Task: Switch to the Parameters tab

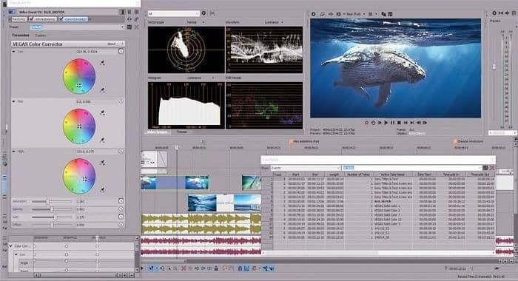Action: point(21,35)
